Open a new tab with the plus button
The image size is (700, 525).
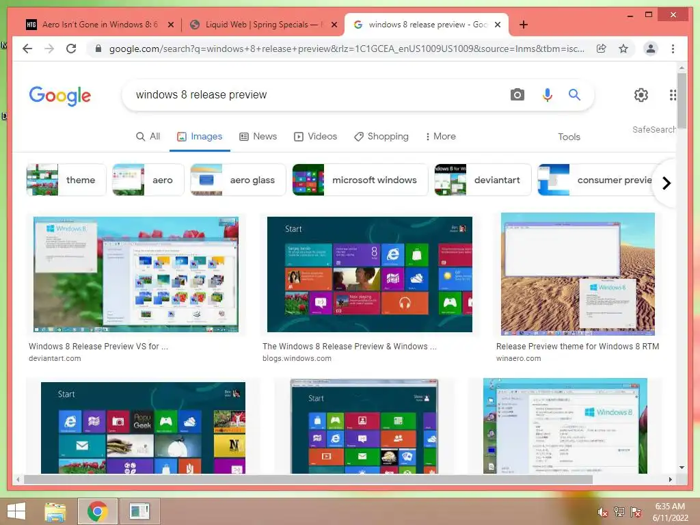point(523,25)
